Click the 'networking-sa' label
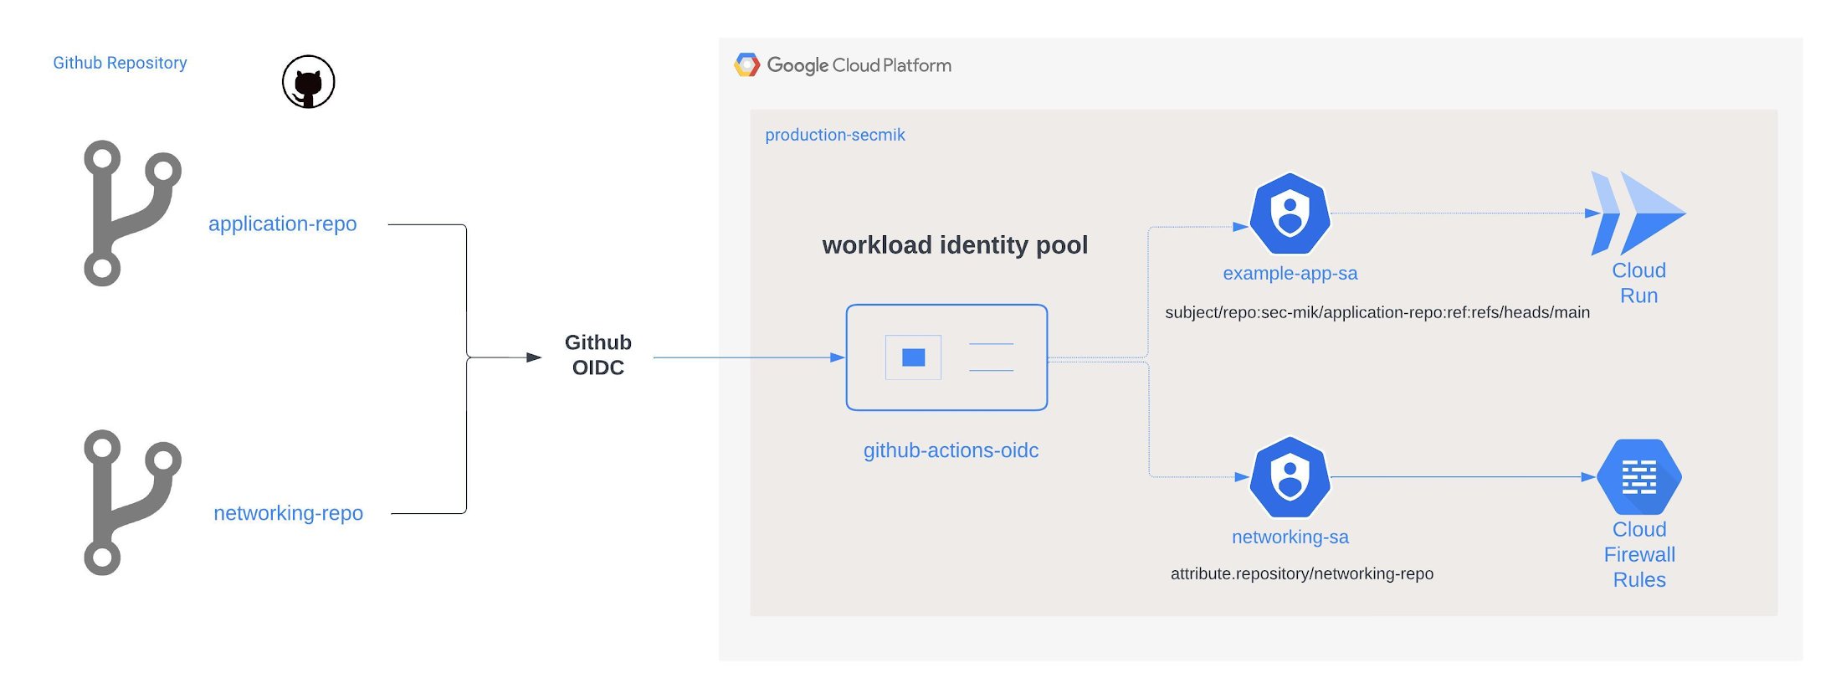Screen dimensions: 1841x699 [x=1290, y=537]
